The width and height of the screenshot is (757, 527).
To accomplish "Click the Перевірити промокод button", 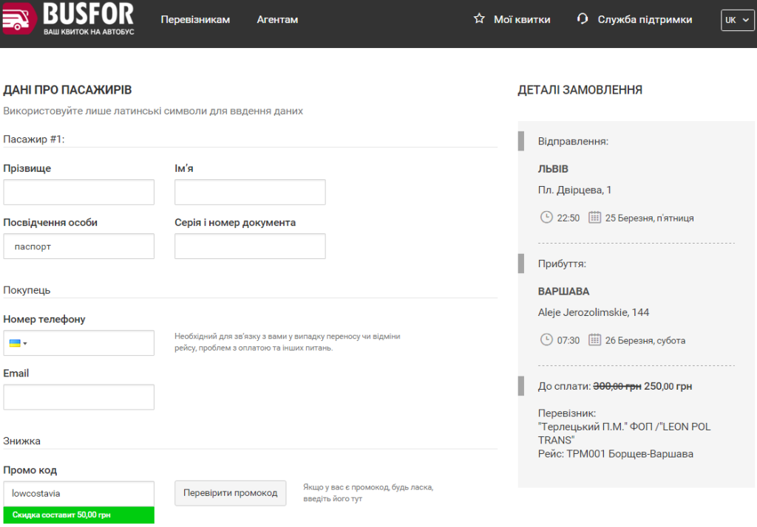I will [231, 493].
